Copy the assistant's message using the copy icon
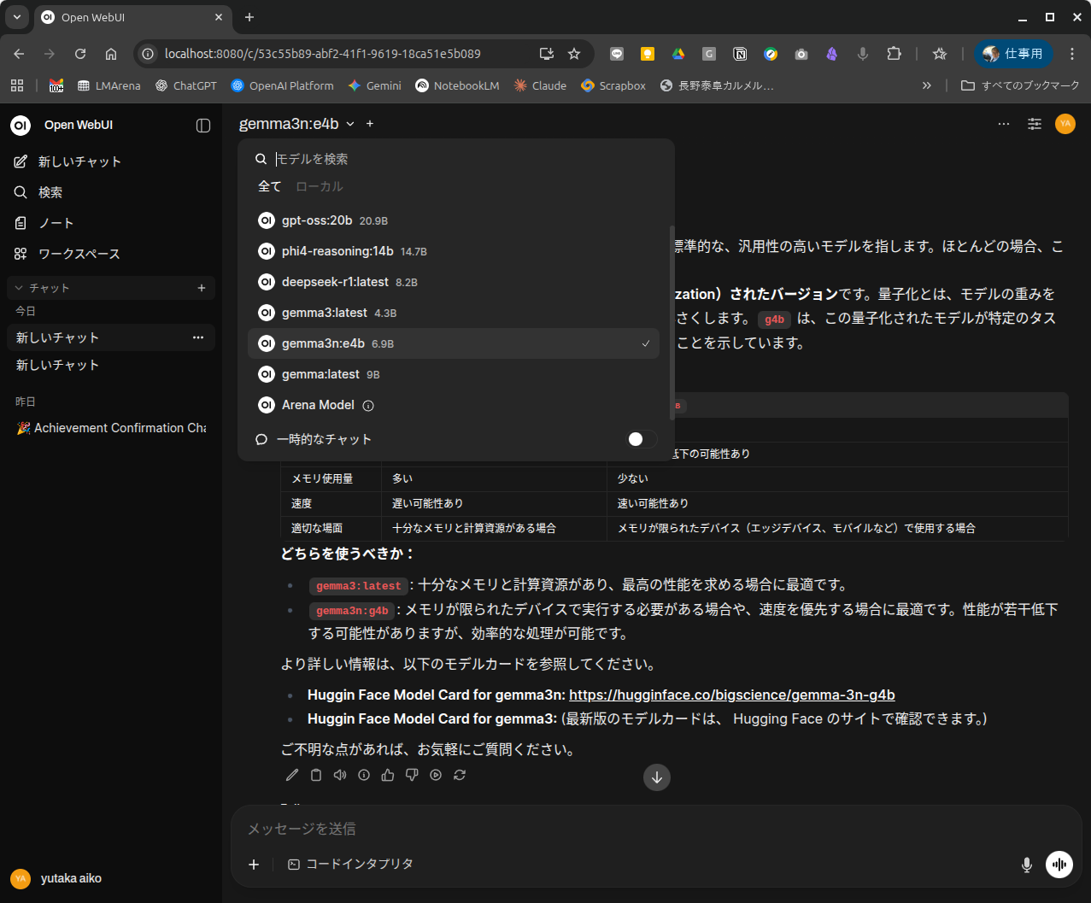Screen dimensions: 1091x903 click(x=315, y=775)
